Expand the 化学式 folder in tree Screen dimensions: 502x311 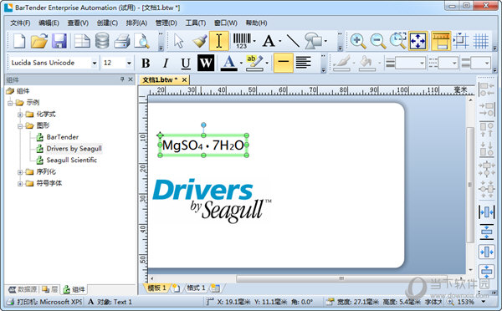(x=20, y=115)
